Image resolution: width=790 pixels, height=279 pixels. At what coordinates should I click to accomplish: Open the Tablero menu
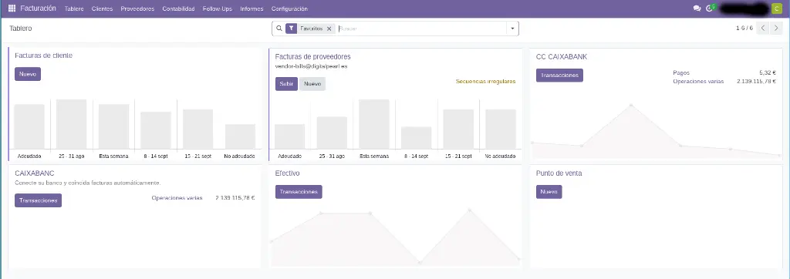click(x=74, y=8)
